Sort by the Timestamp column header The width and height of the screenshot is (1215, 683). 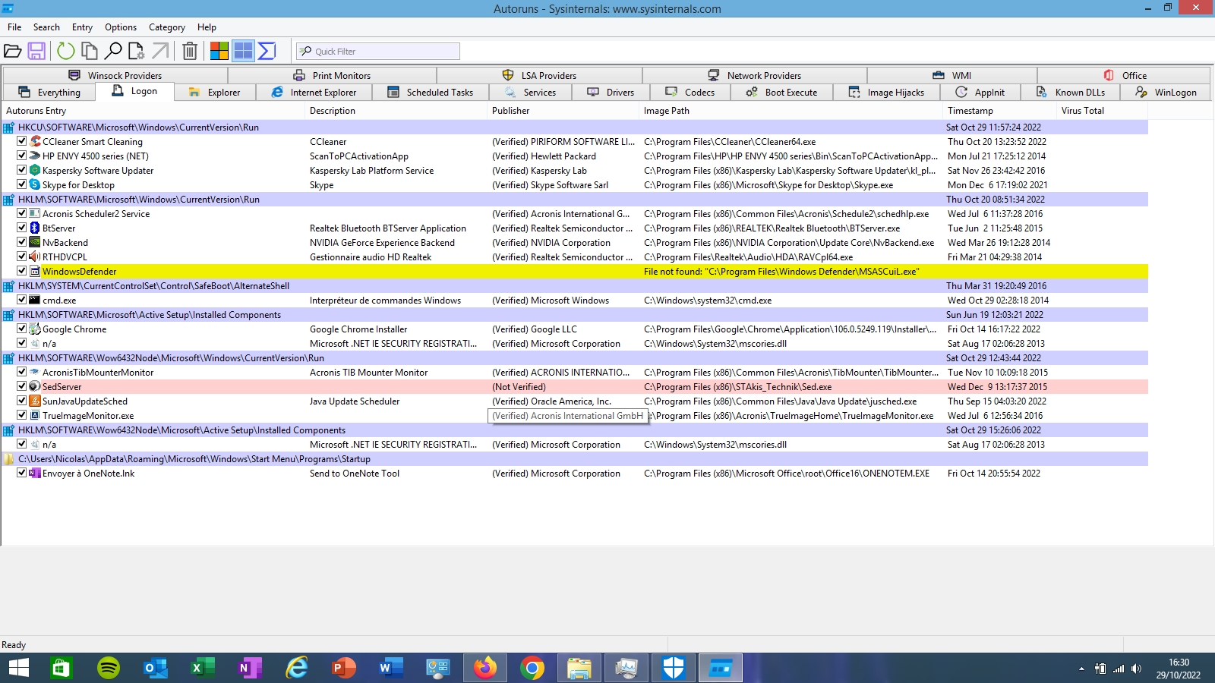(x=970, y=111)
